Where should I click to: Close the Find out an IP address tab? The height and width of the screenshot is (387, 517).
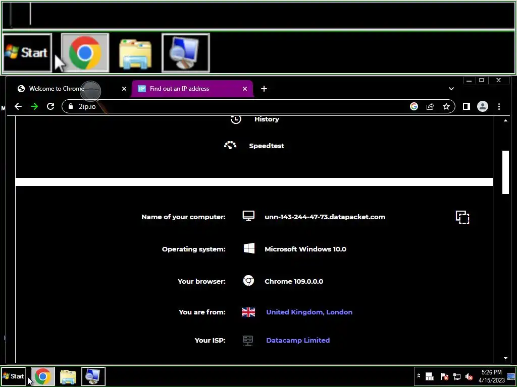[x=245, y=89]
